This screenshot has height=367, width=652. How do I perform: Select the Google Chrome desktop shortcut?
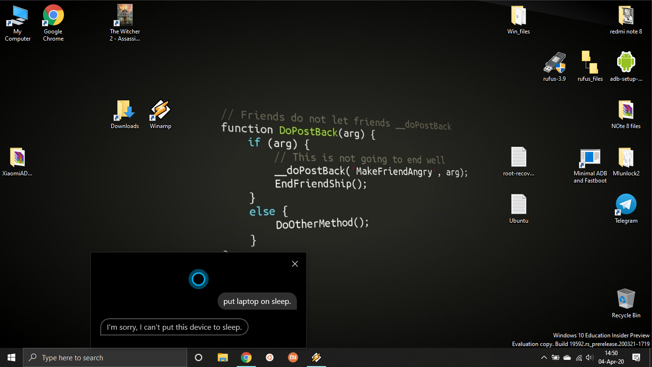point(53,22)
